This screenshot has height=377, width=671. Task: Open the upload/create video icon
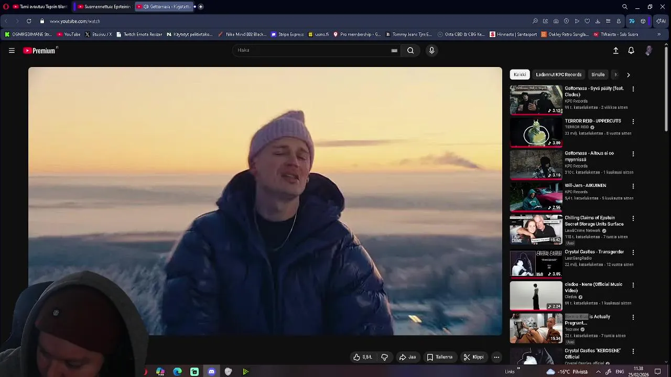tap(615, 50)
